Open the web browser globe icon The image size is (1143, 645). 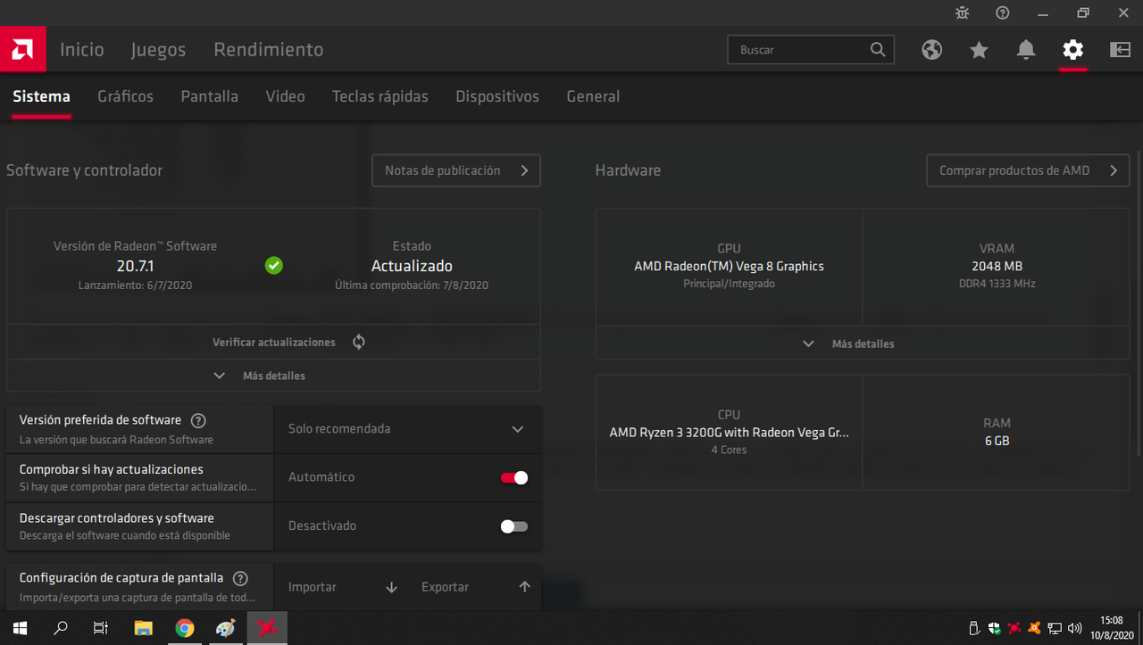(932, 50)
